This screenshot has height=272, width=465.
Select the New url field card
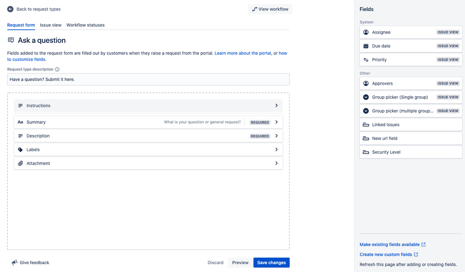[411, 139]
